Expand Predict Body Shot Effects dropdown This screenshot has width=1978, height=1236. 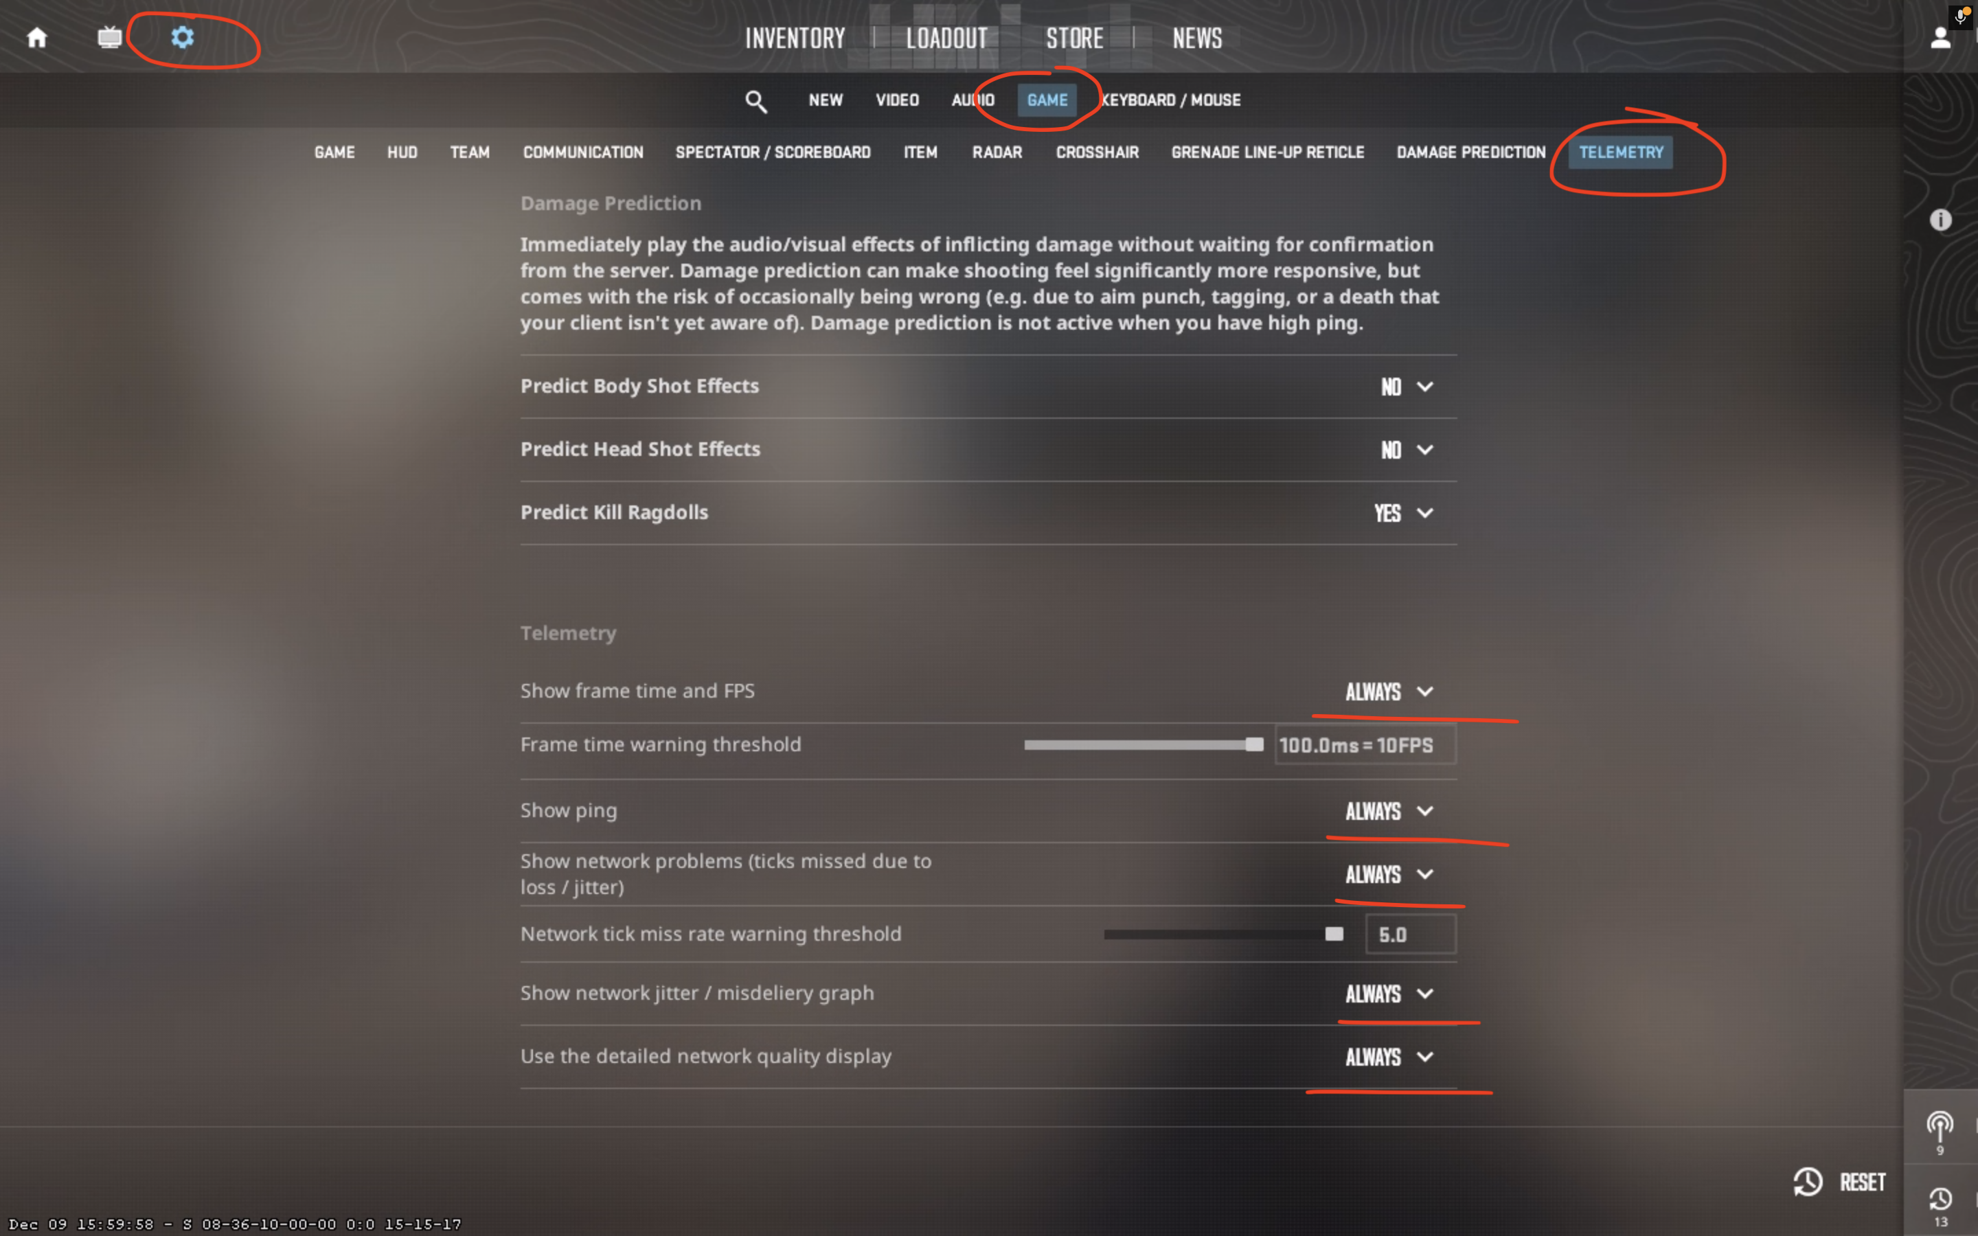(1406, 387)
